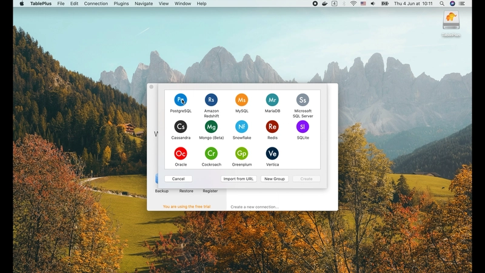Open the File menu
Image resolution: width=485 pixels, height=273 pixels.
(x=61, y=4)
